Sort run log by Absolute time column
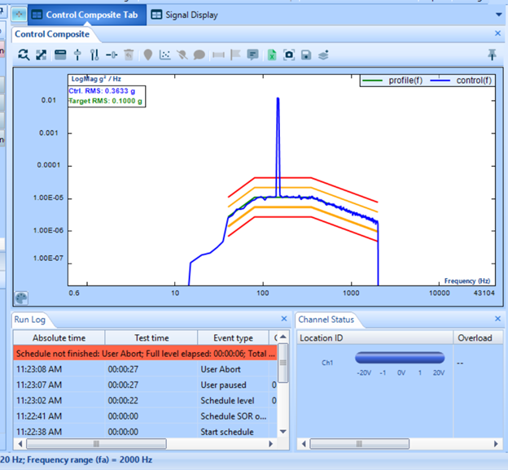 pos(58,337)
